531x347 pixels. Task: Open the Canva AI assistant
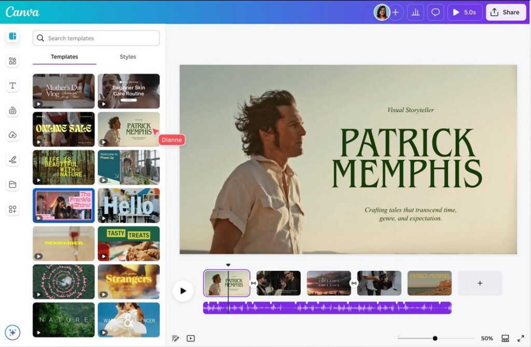coord(12,332)
